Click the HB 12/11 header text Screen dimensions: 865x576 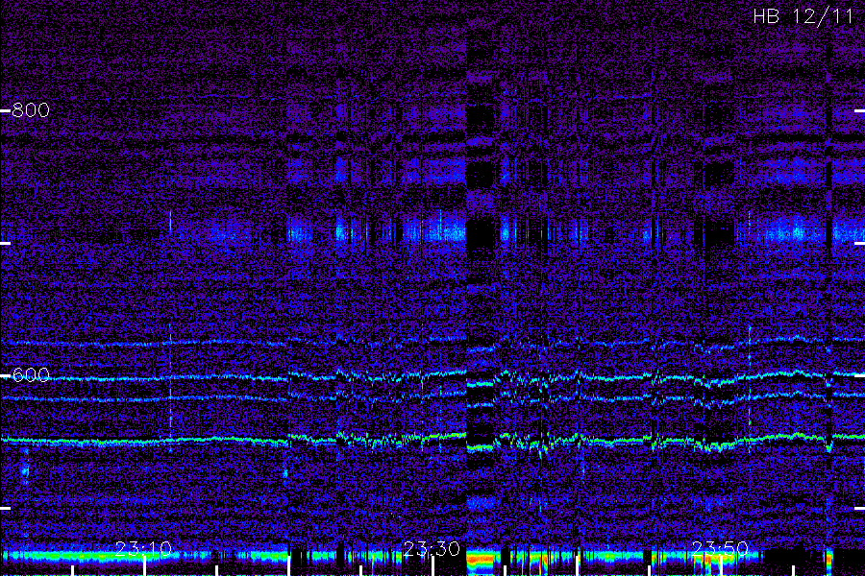click(x=803, y=16)
